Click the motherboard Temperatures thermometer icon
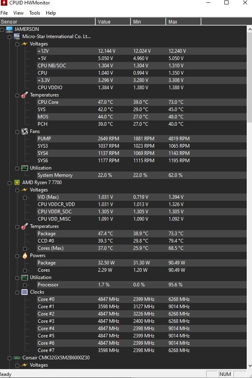 (24, 95)
